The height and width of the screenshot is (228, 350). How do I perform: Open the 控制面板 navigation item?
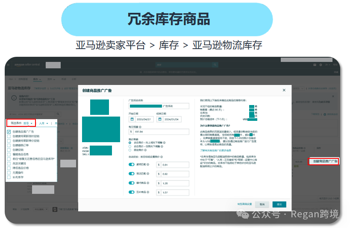click(23, 79)
